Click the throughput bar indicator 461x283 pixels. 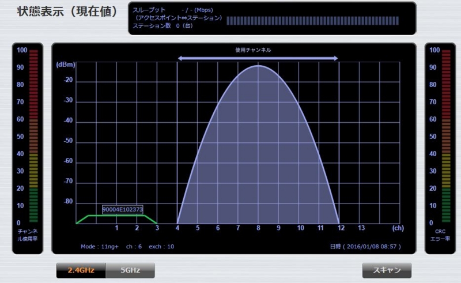click(312, 21)
